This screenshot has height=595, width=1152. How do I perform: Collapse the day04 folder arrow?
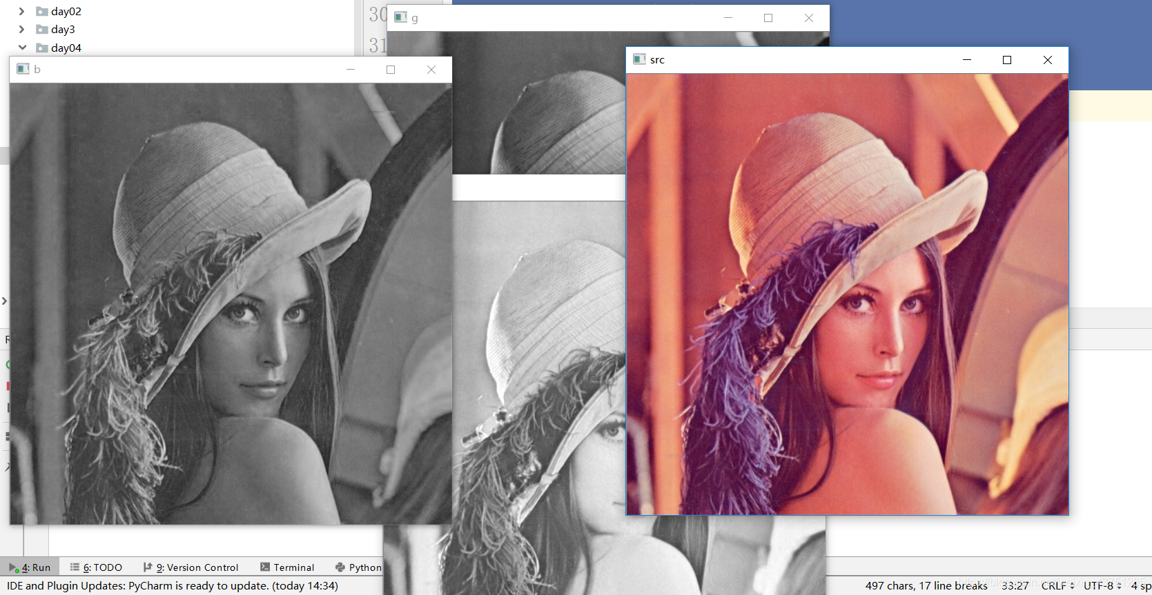[22, 48]
